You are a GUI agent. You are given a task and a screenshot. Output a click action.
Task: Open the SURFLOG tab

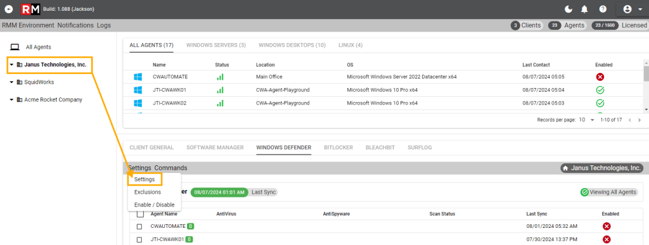420,148
